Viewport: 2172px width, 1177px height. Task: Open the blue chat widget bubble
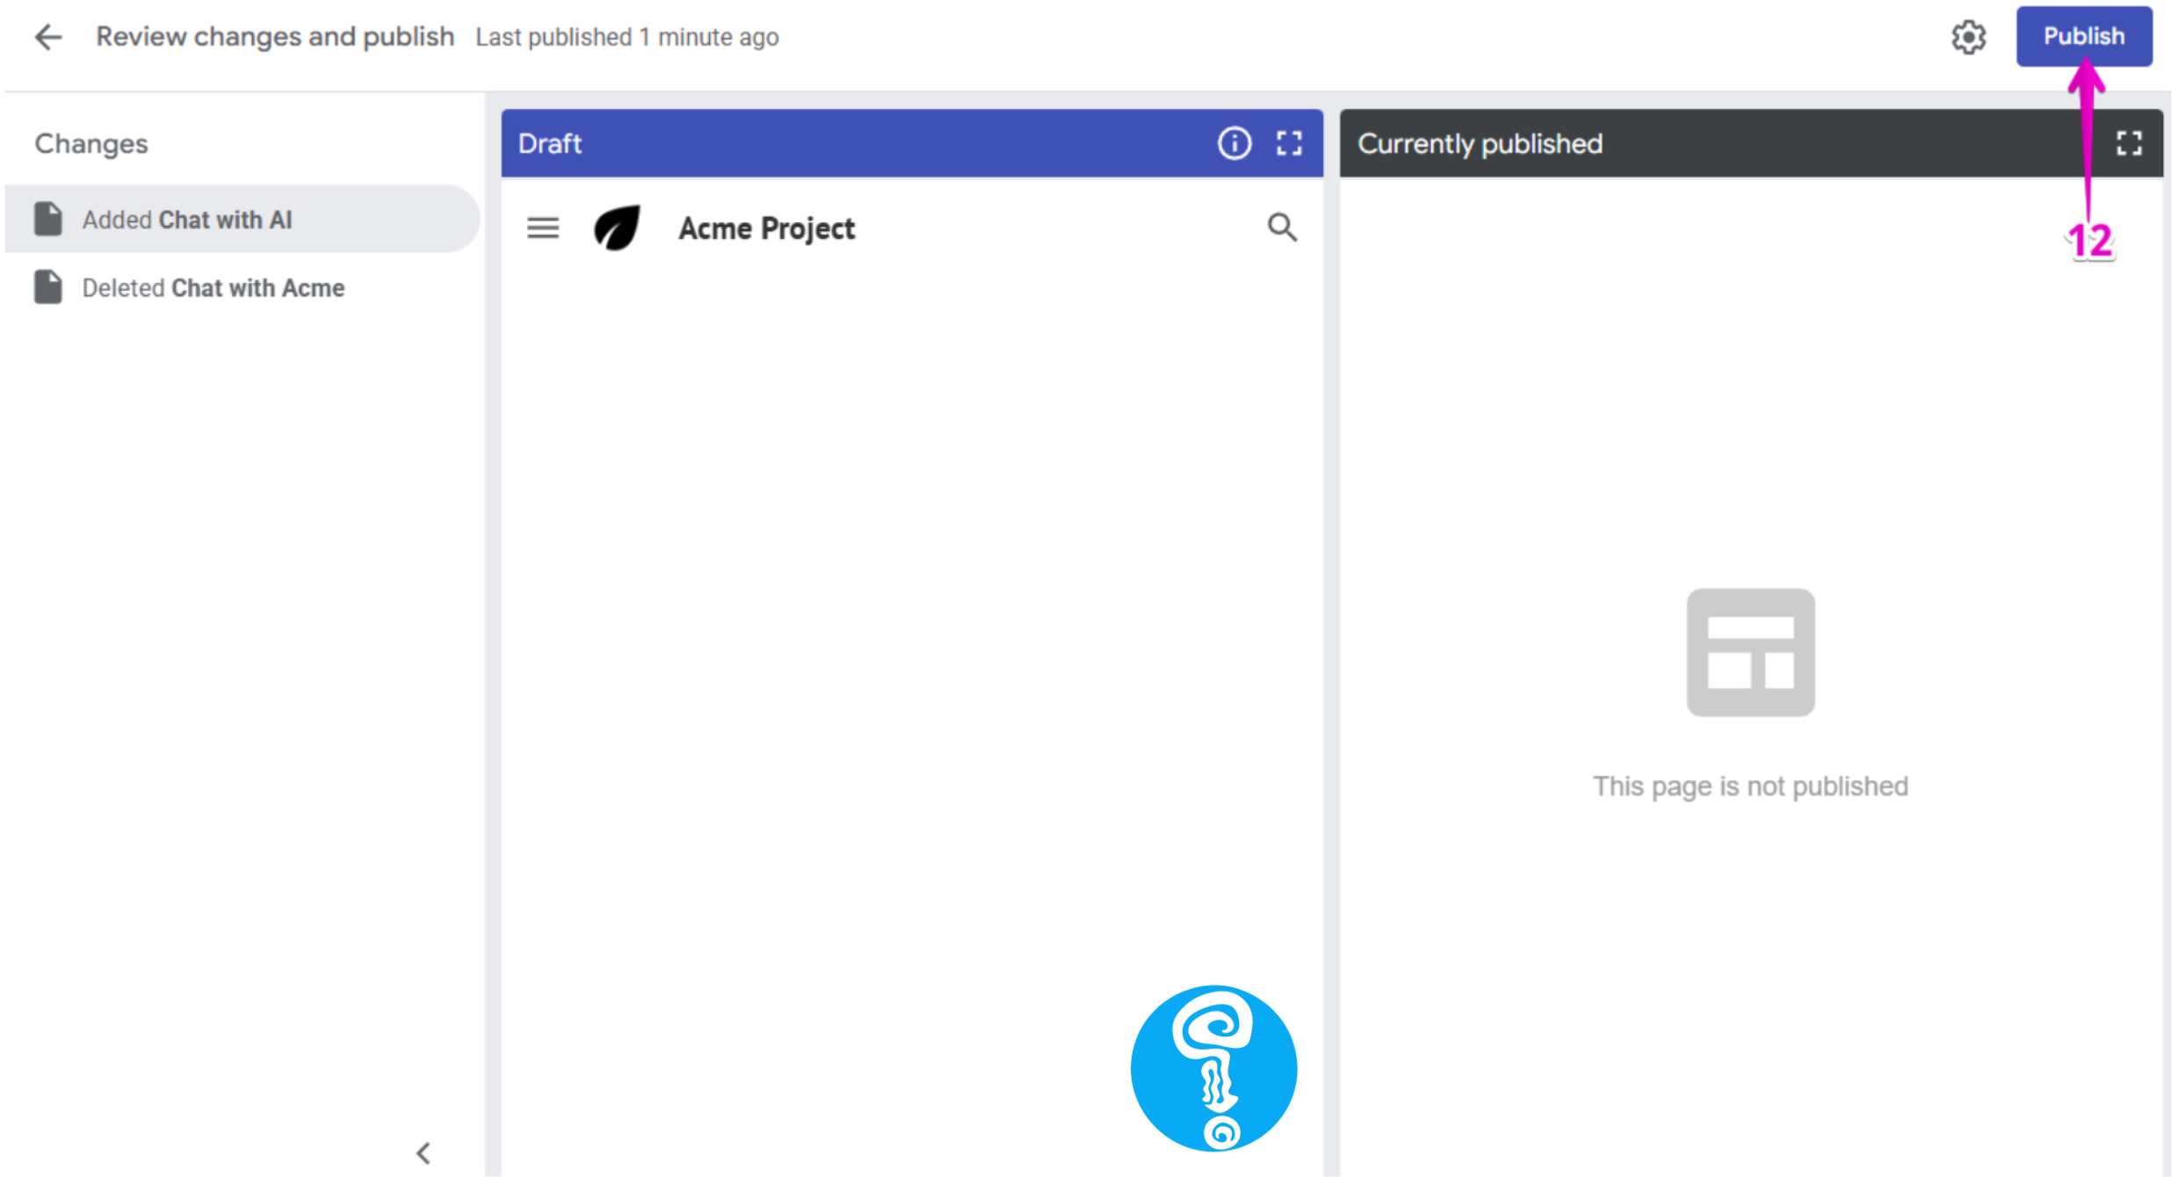point(1213,1067)
